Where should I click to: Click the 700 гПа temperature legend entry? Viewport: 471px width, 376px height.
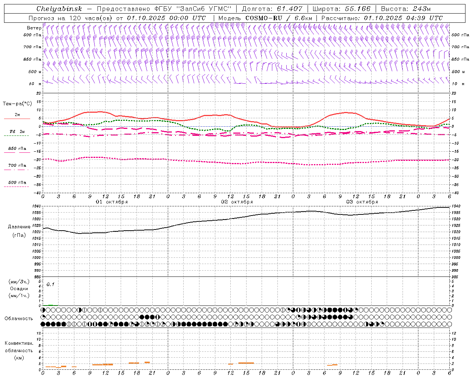(17, 166)
